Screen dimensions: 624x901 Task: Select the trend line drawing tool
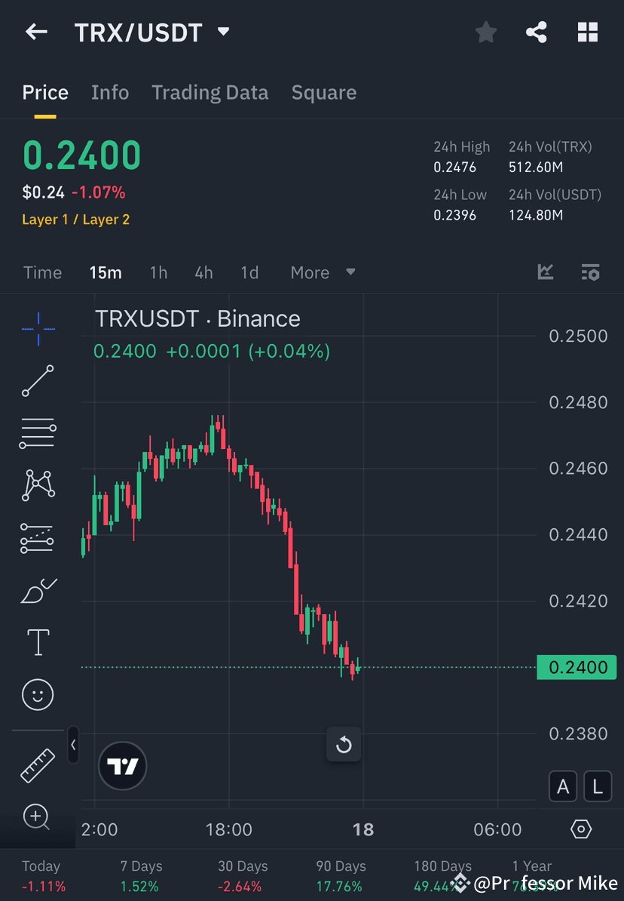38,381
